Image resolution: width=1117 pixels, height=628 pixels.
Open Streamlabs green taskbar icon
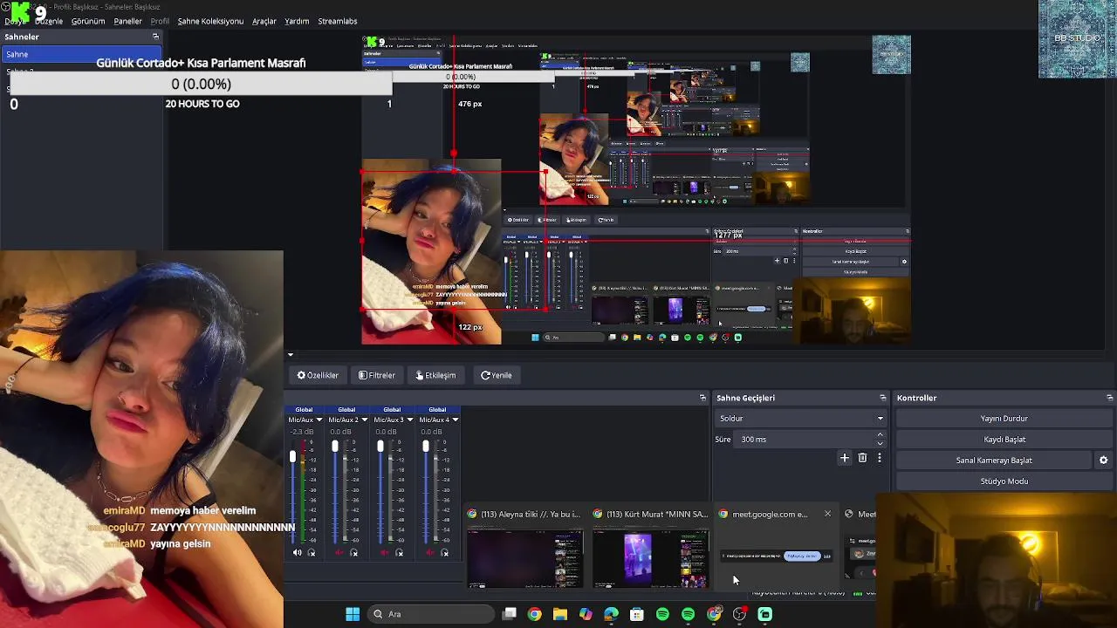[764, 614]
